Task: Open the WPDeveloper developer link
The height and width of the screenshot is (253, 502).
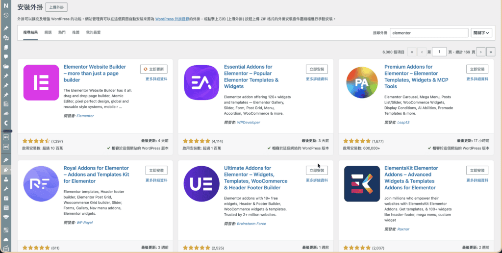Action: 249,123
